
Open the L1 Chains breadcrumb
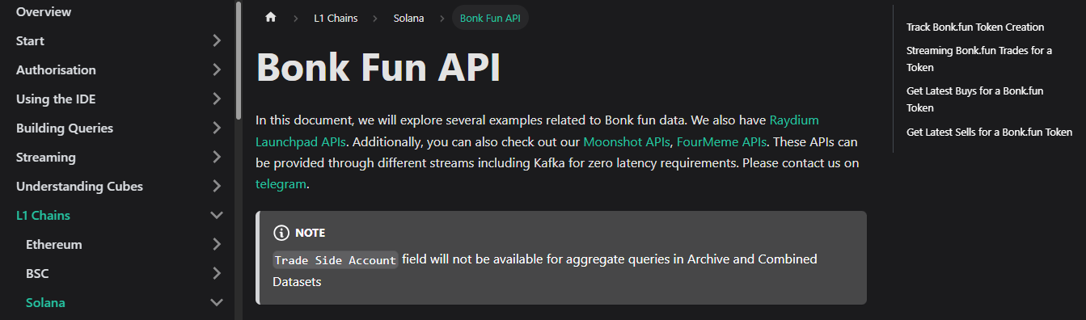click(336, 18)
